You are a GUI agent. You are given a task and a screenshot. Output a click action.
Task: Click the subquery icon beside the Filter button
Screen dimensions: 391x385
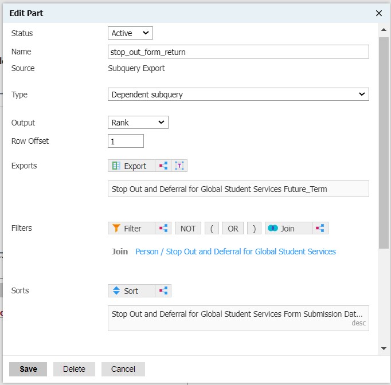coord(164,228)
